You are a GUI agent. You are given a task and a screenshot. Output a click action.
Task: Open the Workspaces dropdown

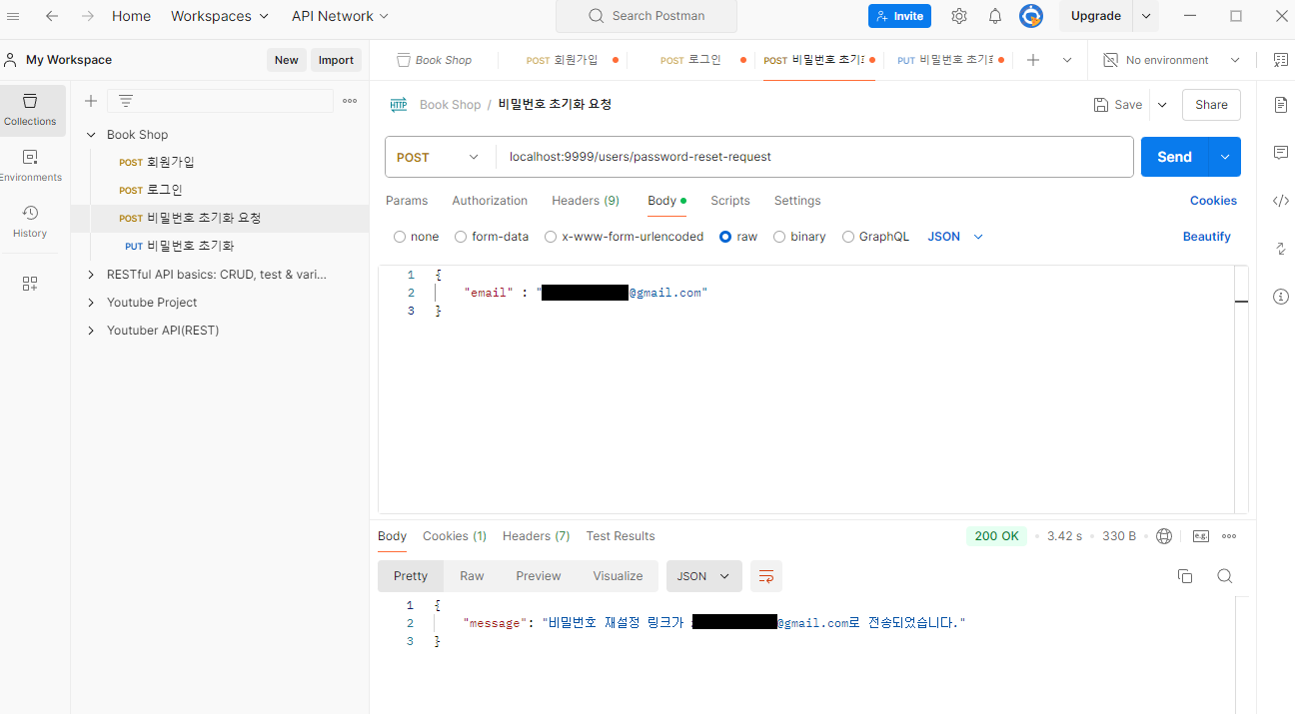pos(220,16)
